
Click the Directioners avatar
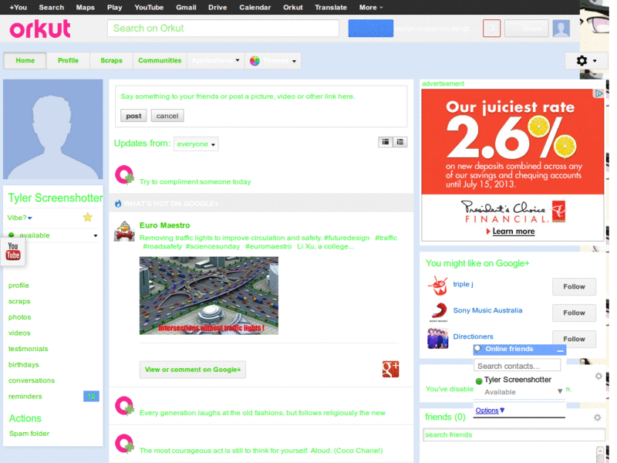(x=437, y=338)
